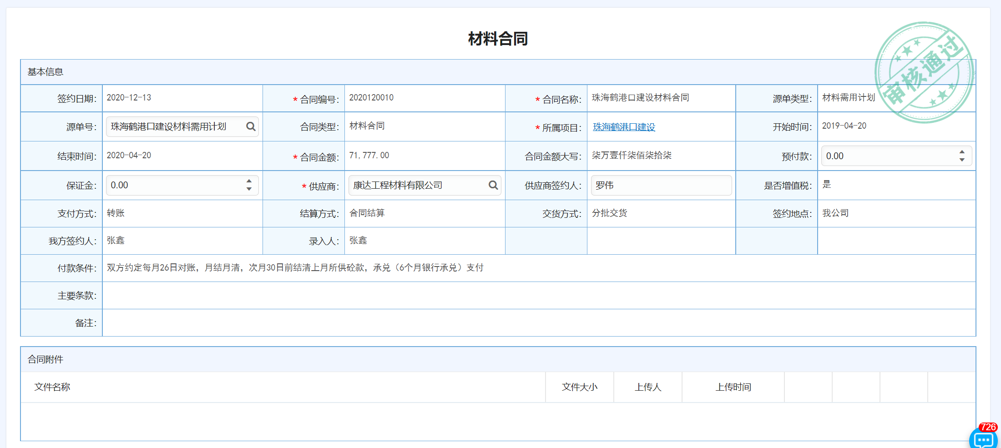Click the 基本信息 section header

pos(45,72)
